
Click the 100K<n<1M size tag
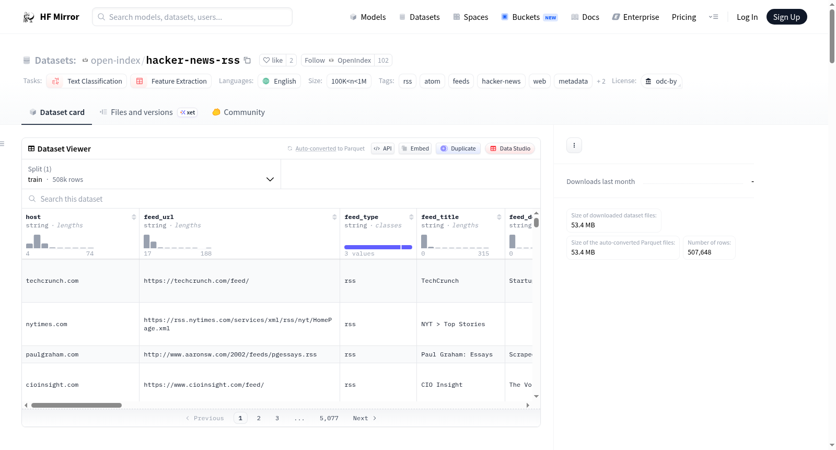349,82
